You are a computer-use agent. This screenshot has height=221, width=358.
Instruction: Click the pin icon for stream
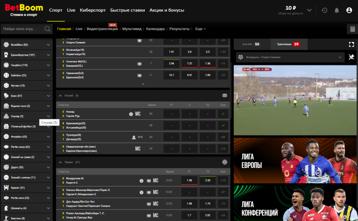[x=351, y=57]
